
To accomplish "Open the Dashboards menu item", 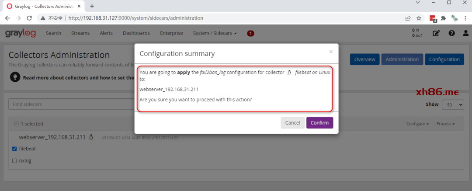I will [136, 33].
